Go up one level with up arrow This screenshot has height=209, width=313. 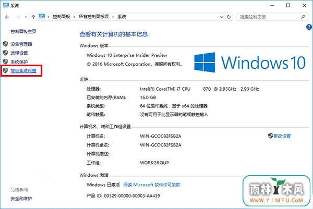[33, 17]
